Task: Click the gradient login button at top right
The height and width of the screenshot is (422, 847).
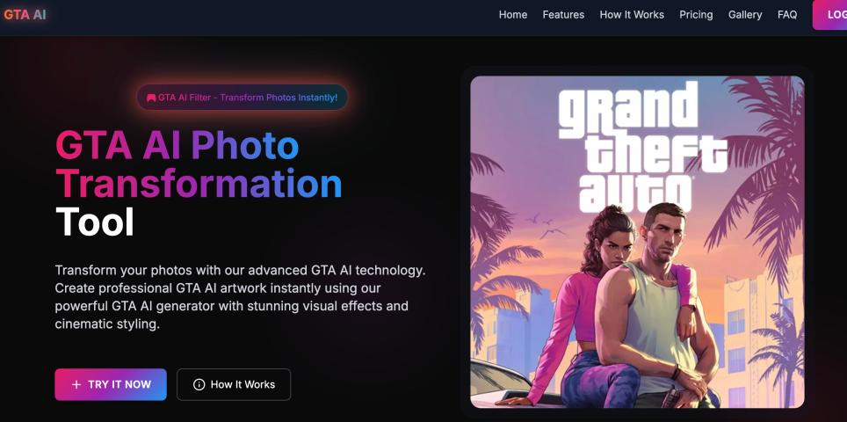Action: 829,15
